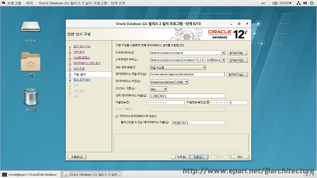Minimize the installer window
This screenshot has height=178, width=317.
click(x=231, y=24)
